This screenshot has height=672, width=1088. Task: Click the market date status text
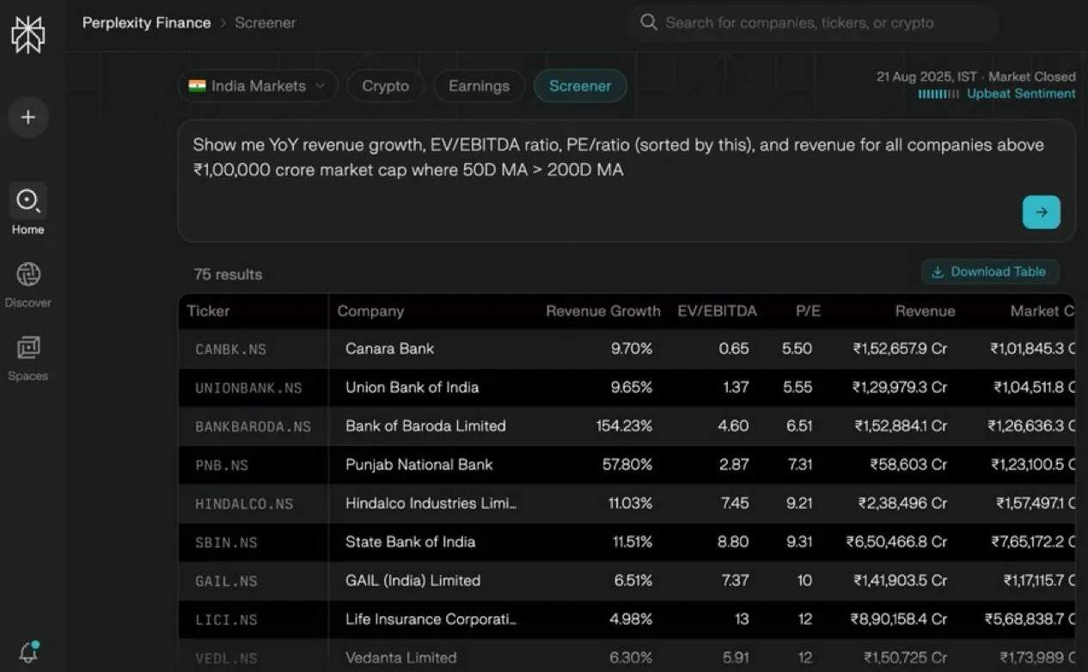point(975,76)
